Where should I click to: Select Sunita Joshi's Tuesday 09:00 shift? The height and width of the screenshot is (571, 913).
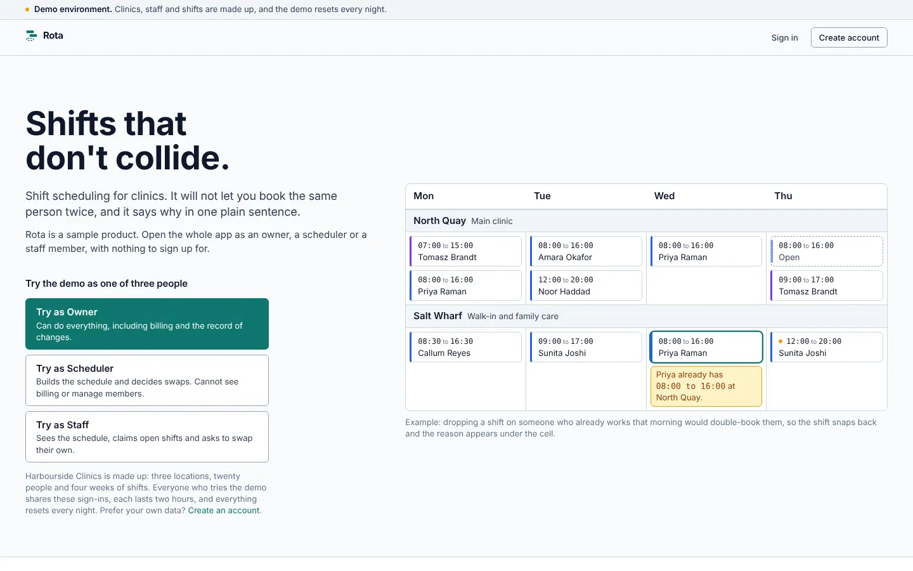(586, 347)
